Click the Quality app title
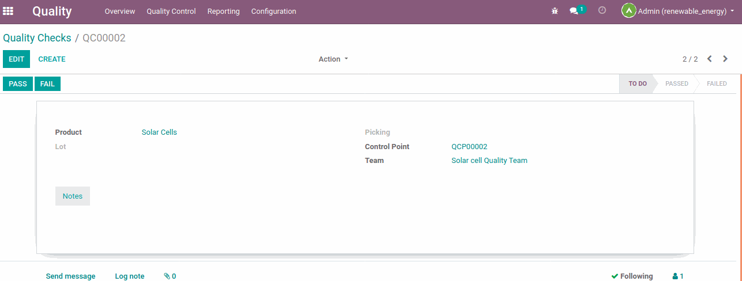 [x=52, y=11]
